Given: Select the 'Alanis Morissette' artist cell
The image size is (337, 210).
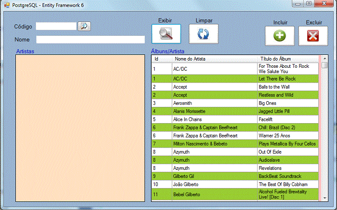Looking at the screenshot, I should point(214,111).
